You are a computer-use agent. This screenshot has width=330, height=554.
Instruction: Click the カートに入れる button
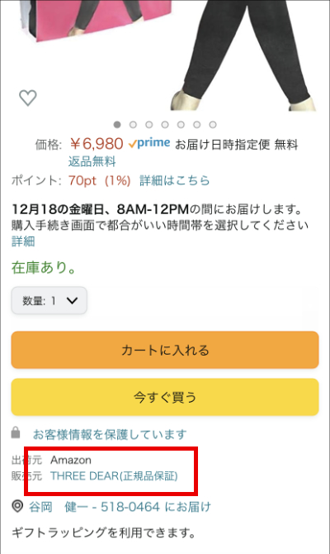tap(165, 350)
